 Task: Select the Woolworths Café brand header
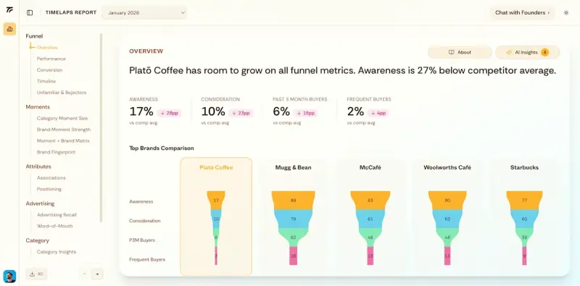[447, 167]
